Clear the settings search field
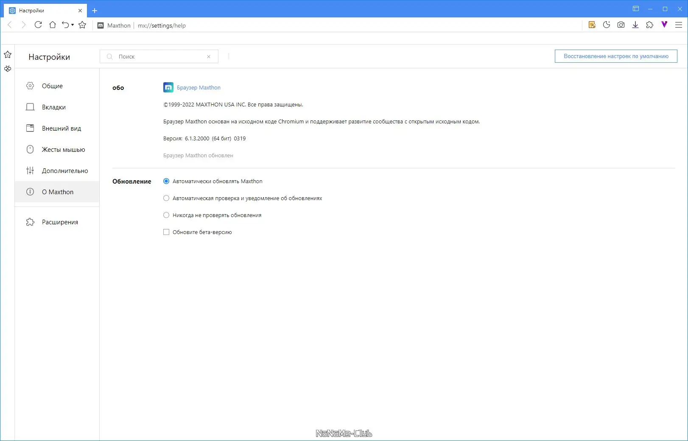688x441 pixels. [x=209, y=57]
